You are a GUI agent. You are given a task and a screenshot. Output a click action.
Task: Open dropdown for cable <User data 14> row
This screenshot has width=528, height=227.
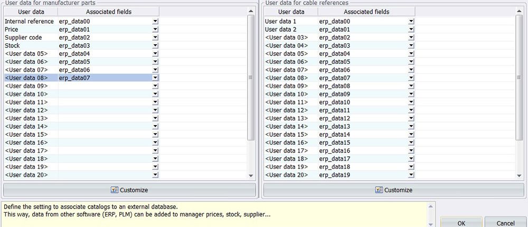[411, 126]
